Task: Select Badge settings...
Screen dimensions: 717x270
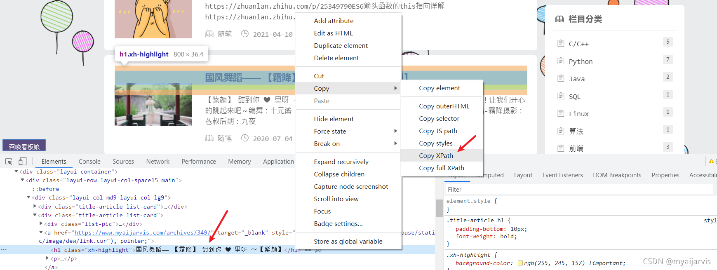Action: (348, 223)
